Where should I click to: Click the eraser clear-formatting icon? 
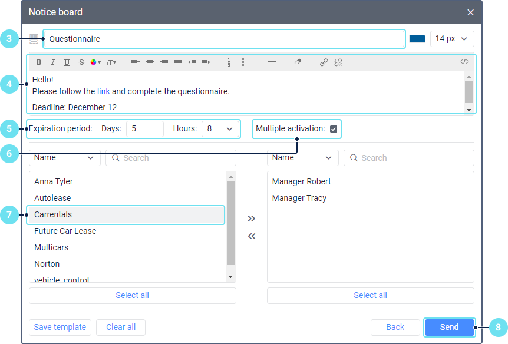[x=298, y=62]
